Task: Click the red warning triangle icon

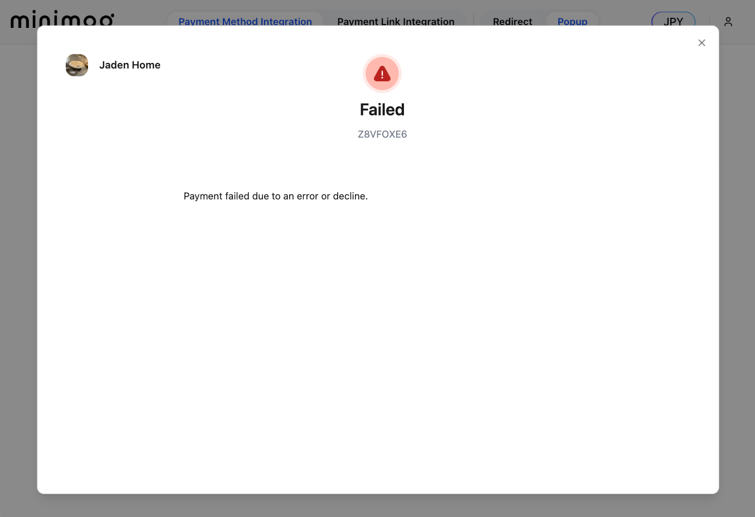Action: coord(382,74)
